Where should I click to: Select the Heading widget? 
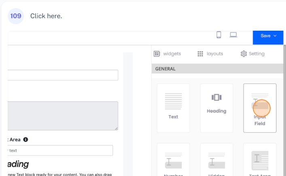(216, 108)
